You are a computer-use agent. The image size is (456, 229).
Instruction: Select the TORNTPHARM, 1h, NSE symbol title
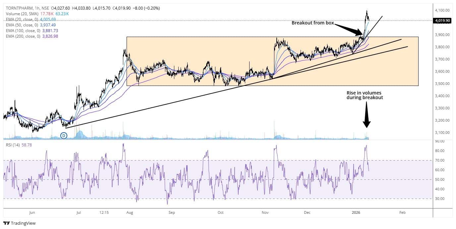tap(28, 9)
